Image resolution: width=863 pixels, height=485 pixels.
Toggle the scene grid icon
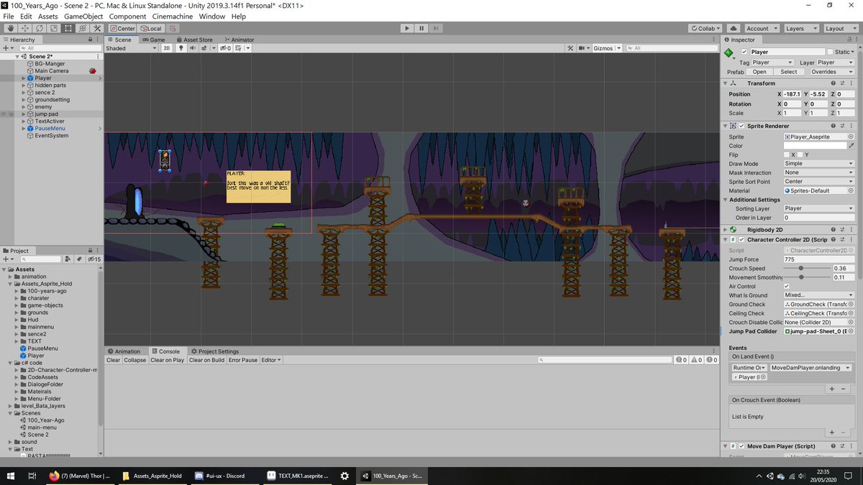[x=239, y=48]
